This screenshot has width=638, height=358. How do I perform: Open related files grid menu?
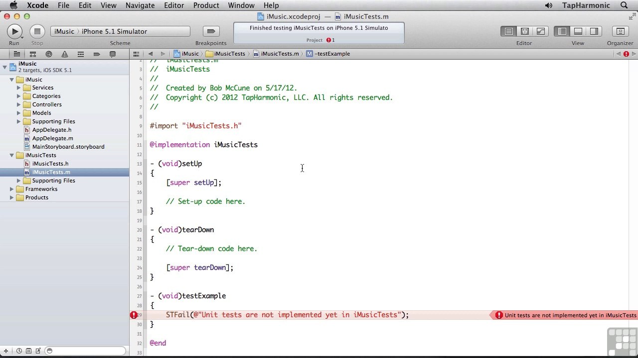tap(136, 54)
